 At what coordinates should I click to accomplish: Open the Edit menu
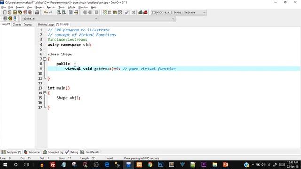(10, 8)
